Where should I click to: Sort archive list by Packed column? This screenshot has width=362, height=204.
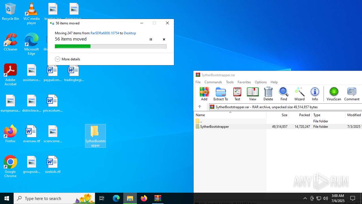[x=300, y=115]
